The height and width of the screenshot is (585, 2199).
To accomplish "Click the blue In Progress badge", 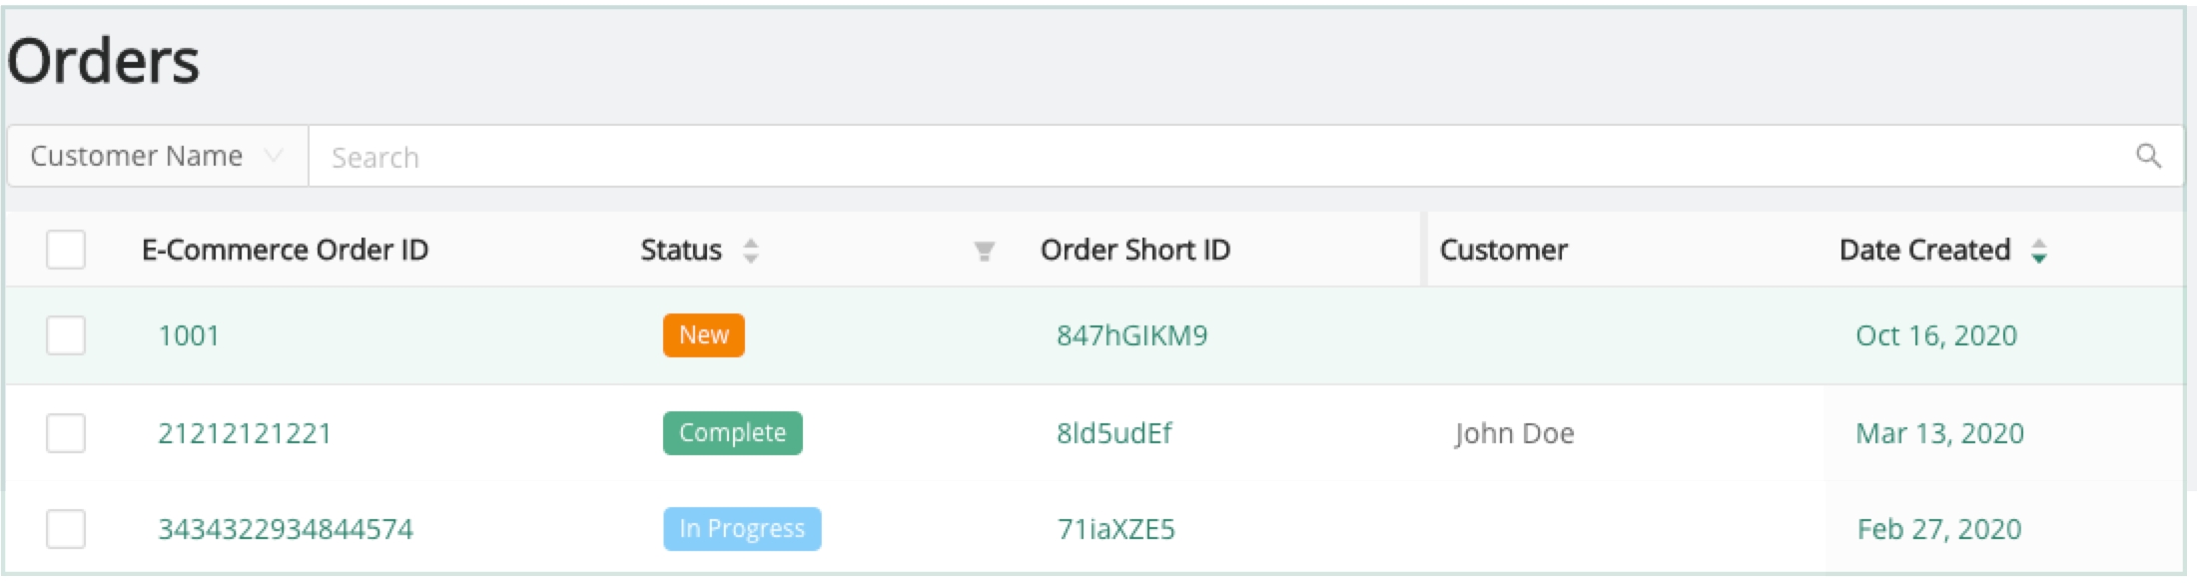I will pos(742,529).
